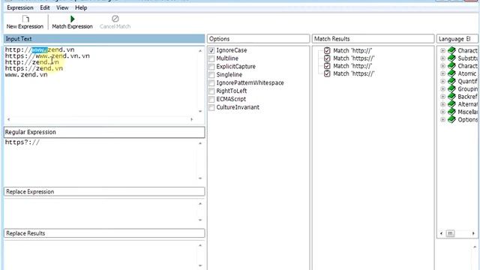
Task: Click the Options panel header
Action: (x=258, y=39)
